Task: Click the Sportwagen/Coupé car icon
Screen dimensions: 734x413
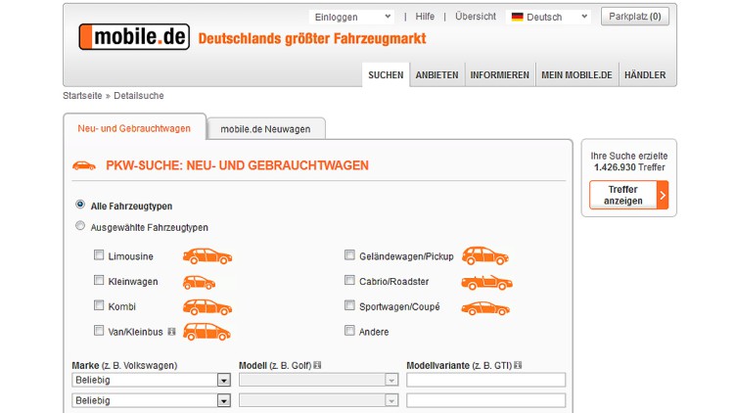Action: pos(485,307)
